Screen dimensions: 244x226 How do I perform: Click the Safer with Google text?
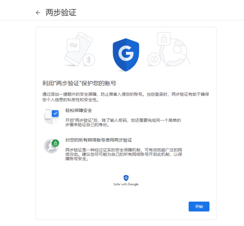(x=126, y=184)
